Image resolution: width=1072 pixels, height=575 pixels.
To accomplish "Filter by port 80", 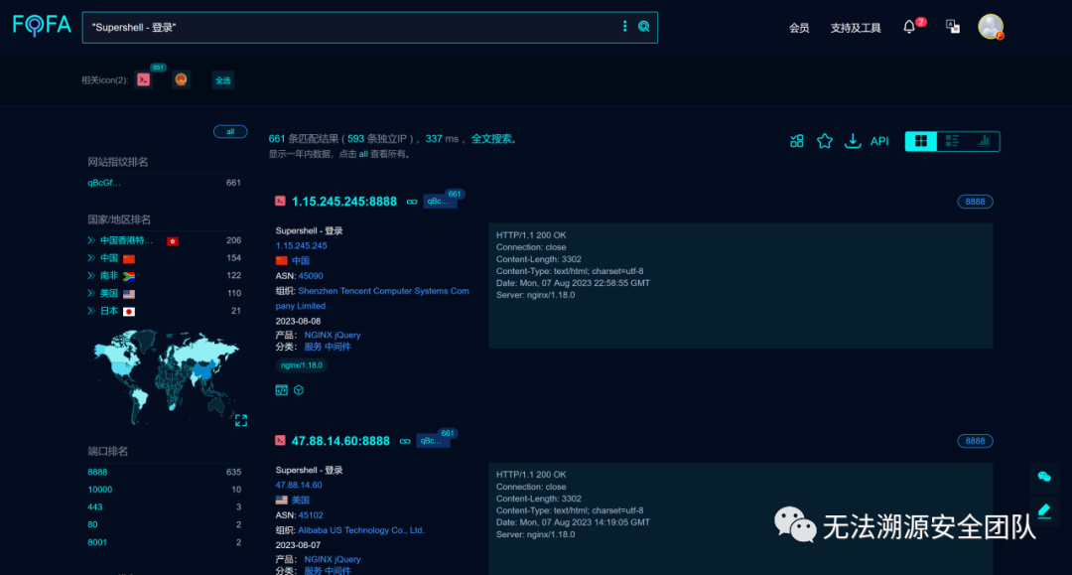I will click(x=92, y=524).
